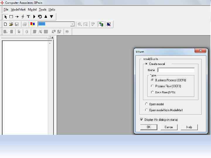The height and width of the screenshot is (158, 211).
Task: Click the explorer scrollbar up arrow
Action: 50,43
